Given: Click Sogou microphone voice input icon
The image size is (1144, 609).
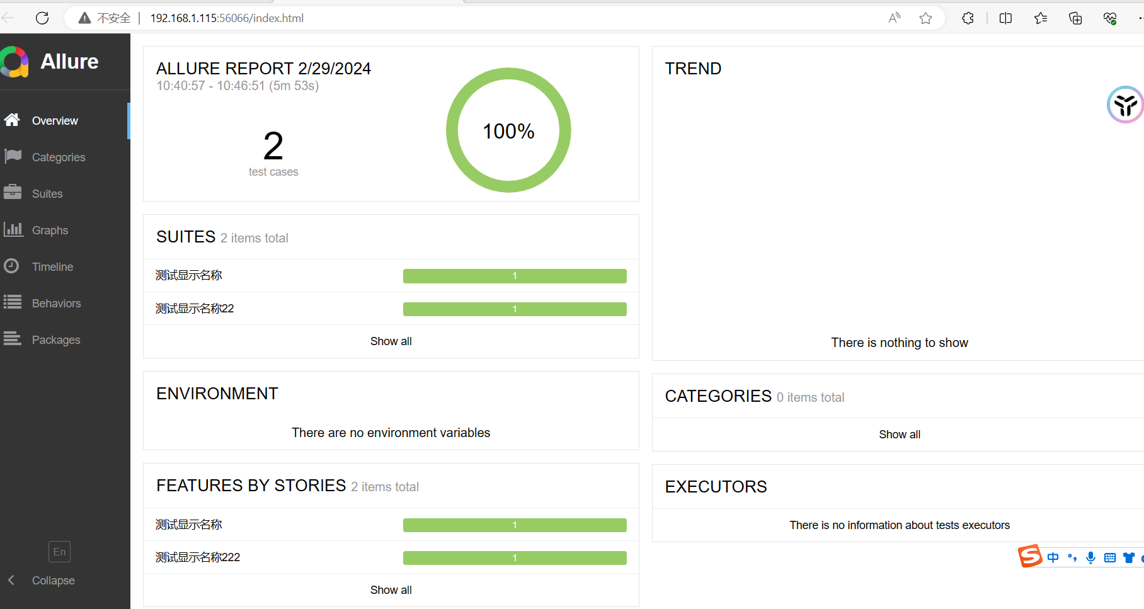Looking at the screenshot, I should coord(1091,557).
